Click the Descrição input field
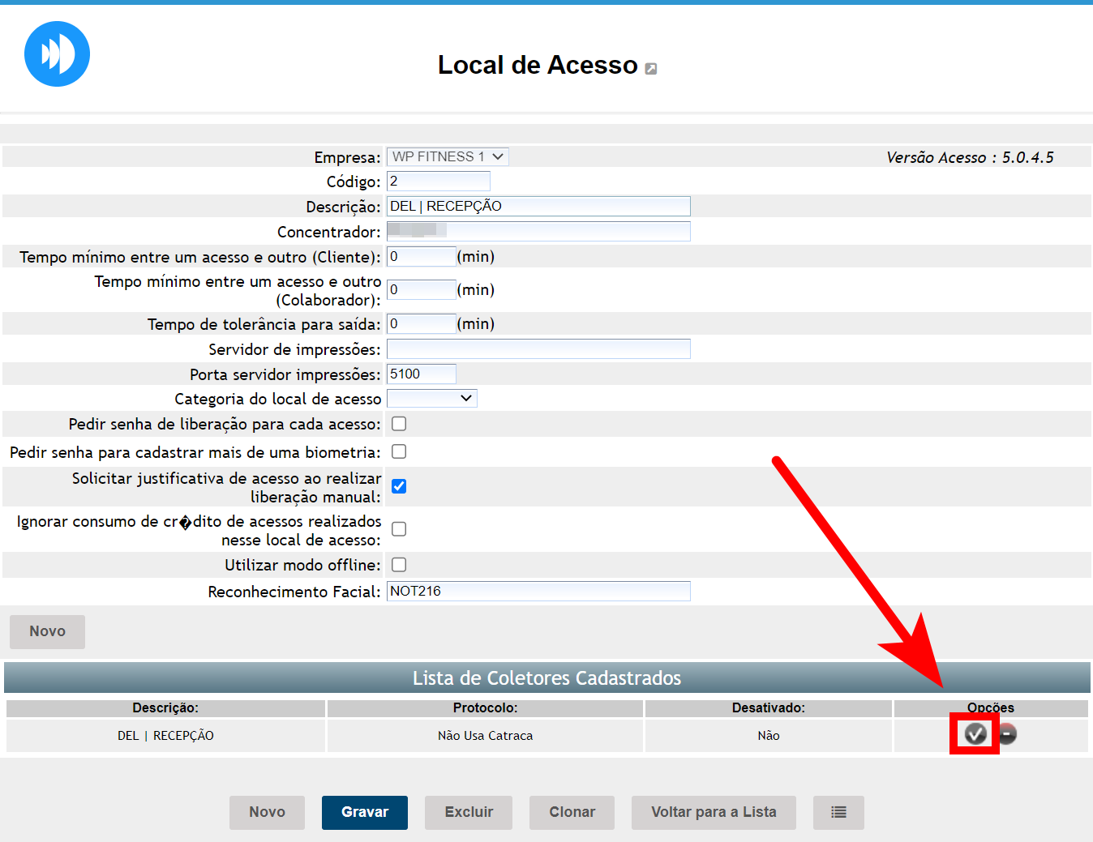Viewport: 1093px width, 842px height. [538, 206]
